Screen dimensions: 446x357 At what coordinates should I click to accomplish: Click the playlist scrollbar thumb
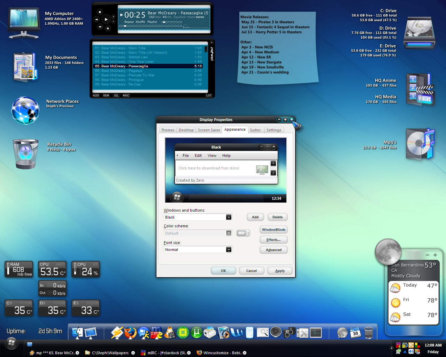[x=206, y=49]
